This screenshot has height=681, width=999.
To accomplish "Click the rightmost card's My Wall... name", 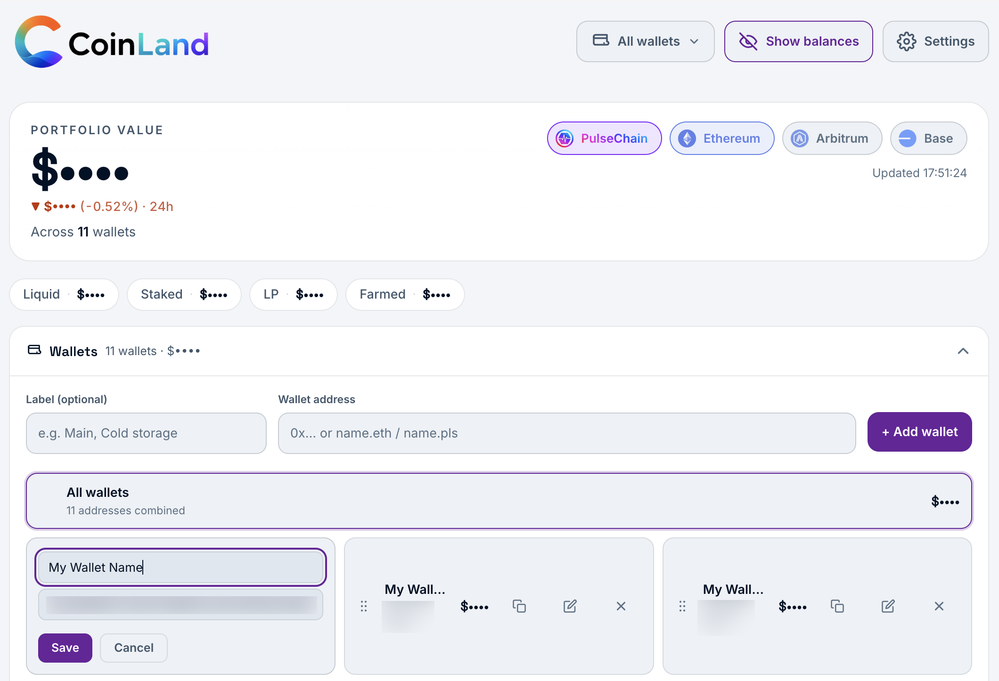I will (733, 589).
